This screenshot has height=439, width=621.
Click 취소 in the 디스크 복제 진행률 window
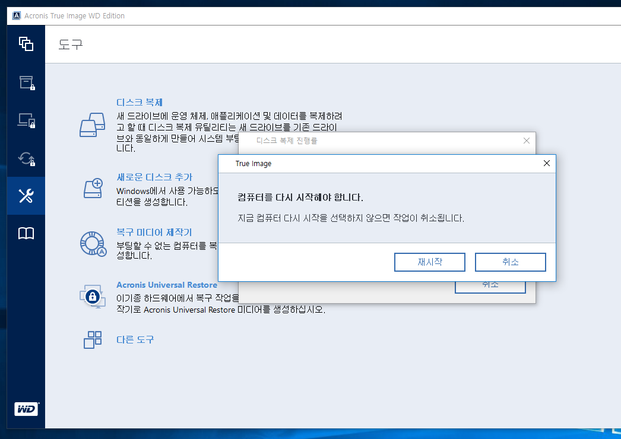click(x=490, y=287)
